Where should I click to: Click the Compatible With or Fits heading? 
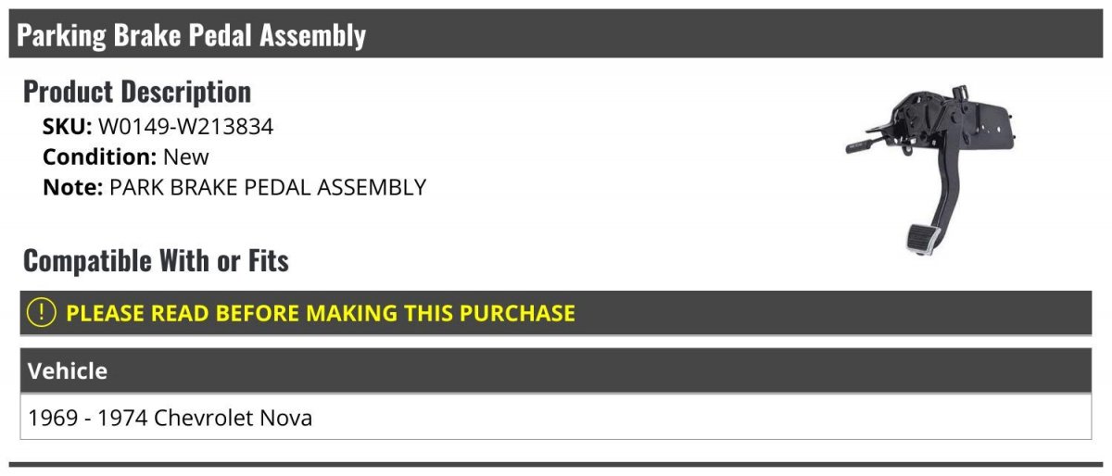coord(156,261)
